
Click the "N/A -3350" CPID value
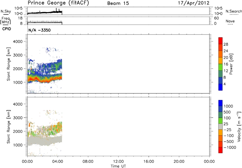pyautogui.click(x=40, y=30)
